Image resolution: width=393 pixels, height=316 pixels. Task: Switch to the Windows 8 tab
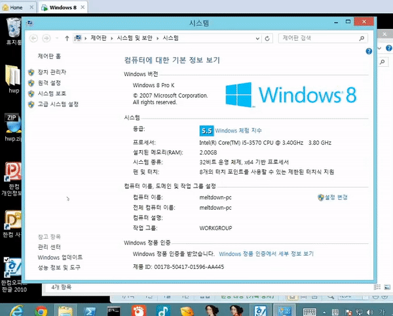[x=63, y=7]
